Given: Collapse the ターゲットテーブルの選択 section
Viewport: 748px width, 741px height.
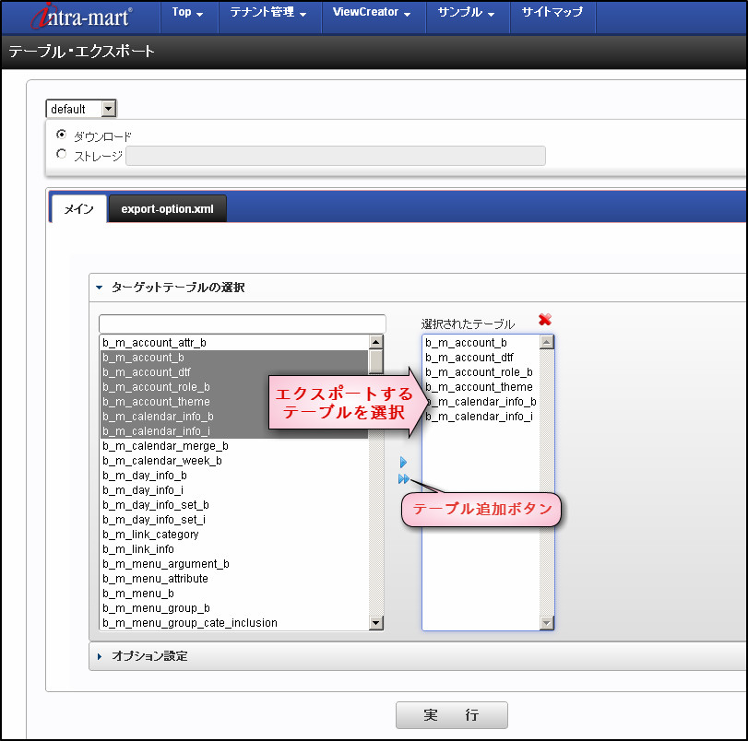Looking at the screenshot, I should point(98,287).
